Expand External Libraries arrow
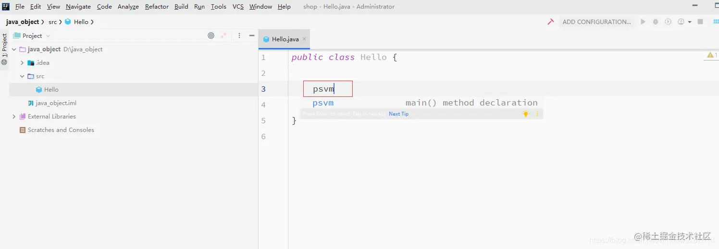 click(14, 117)
